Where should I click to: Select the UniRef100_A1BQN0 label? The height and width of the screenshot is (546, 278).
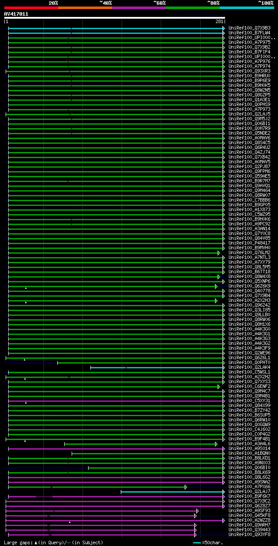(249, 453)
